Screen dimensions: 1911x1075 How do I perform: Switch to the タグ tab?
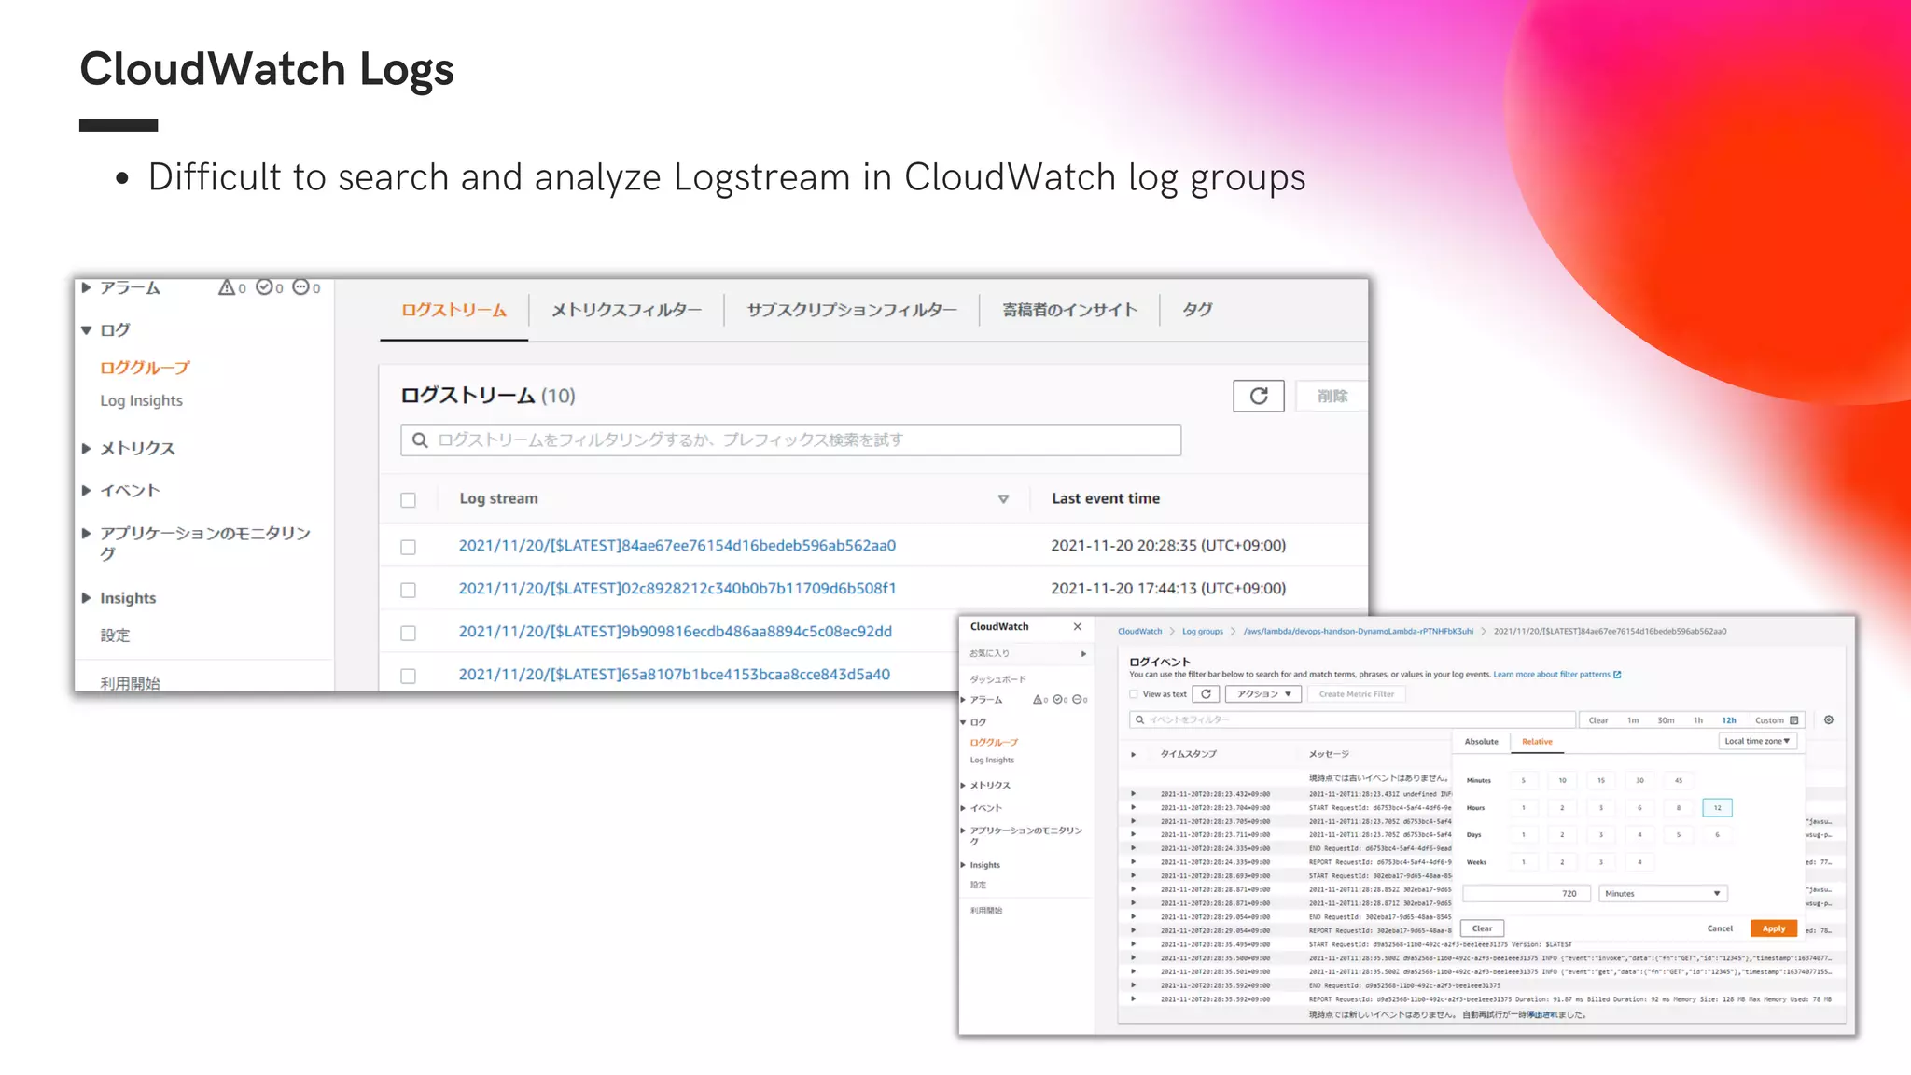pyautogui.click(x=1197, y=310)
